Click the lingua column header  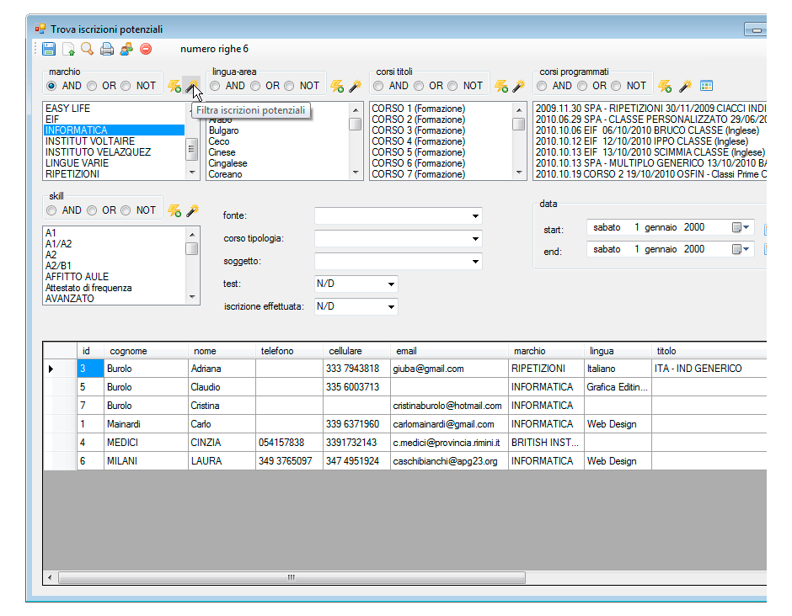[x=618, y=351]
